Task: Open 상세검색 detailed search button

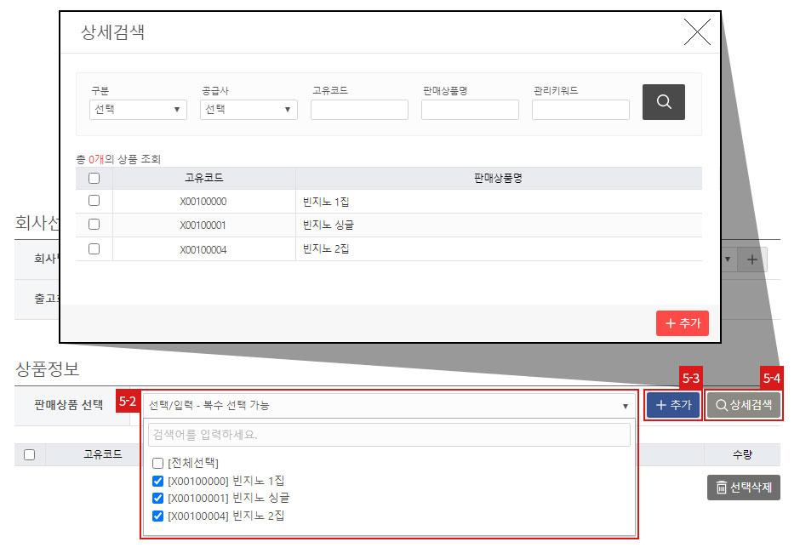Action: click(743, 405)
